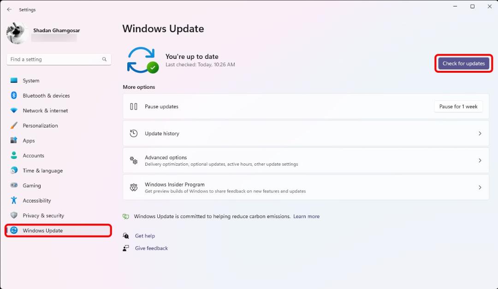Viewport: 498px width, 289px height.
Task: Click the Network wifi icon in sidebar
Action: (x=14, y=110)
